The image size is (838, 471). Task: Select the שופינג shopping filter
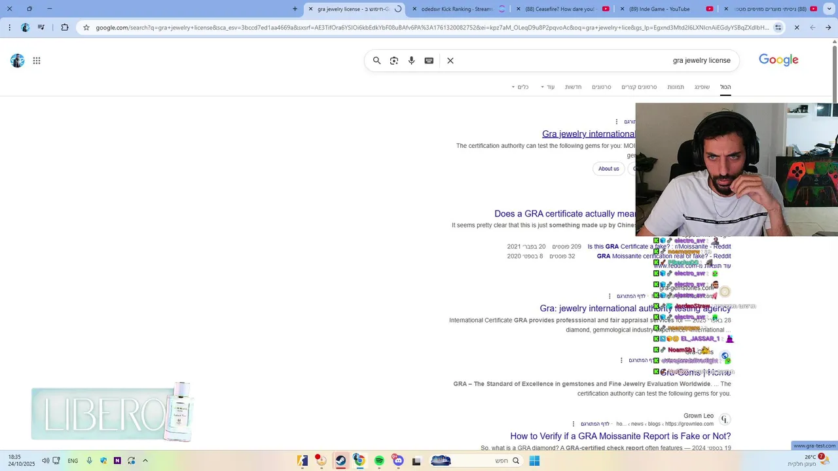click(702, 87)
